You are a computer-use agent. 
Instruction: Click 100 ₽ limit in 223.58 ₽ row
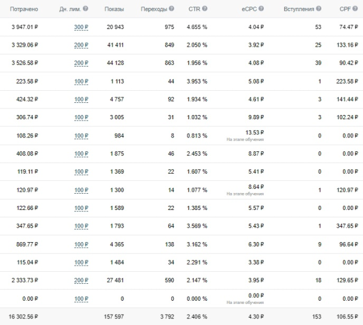click(x=81, y=81)
